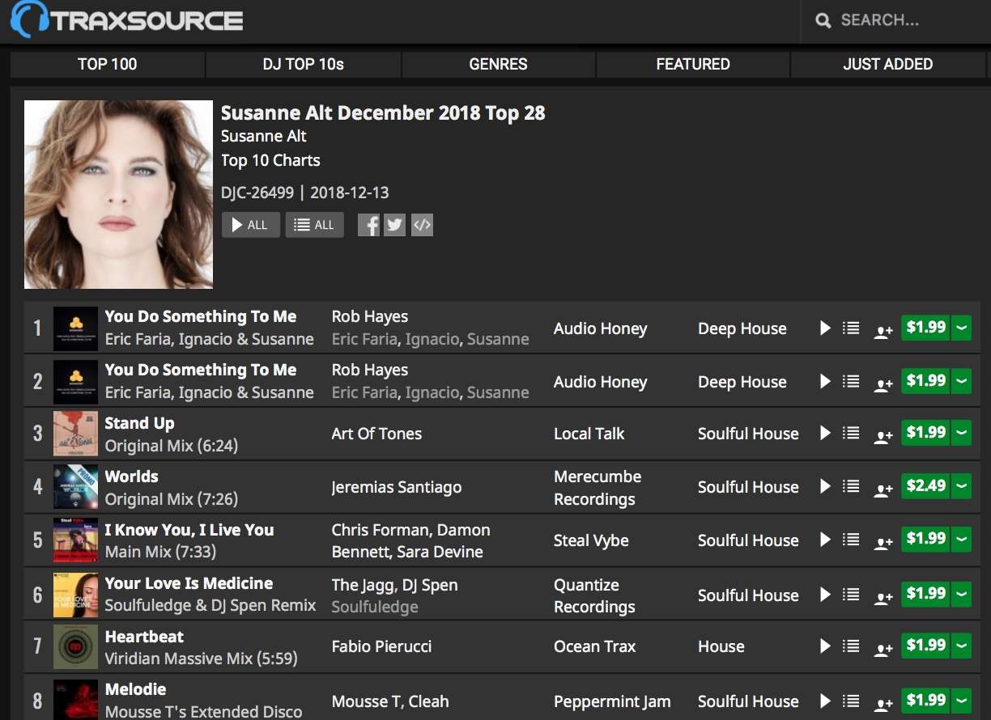Follow artists icon on Your Love Is Medicine row
Image resolution: width=991 pixels, height=720 pixels.
(883, 597)
